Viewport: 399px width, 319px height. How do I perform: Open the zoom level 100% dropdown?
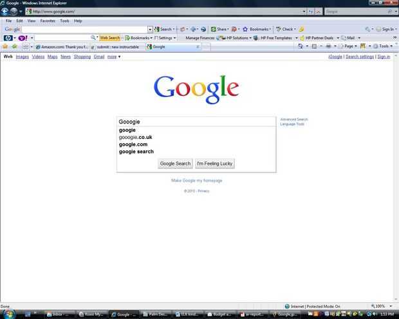391,306
